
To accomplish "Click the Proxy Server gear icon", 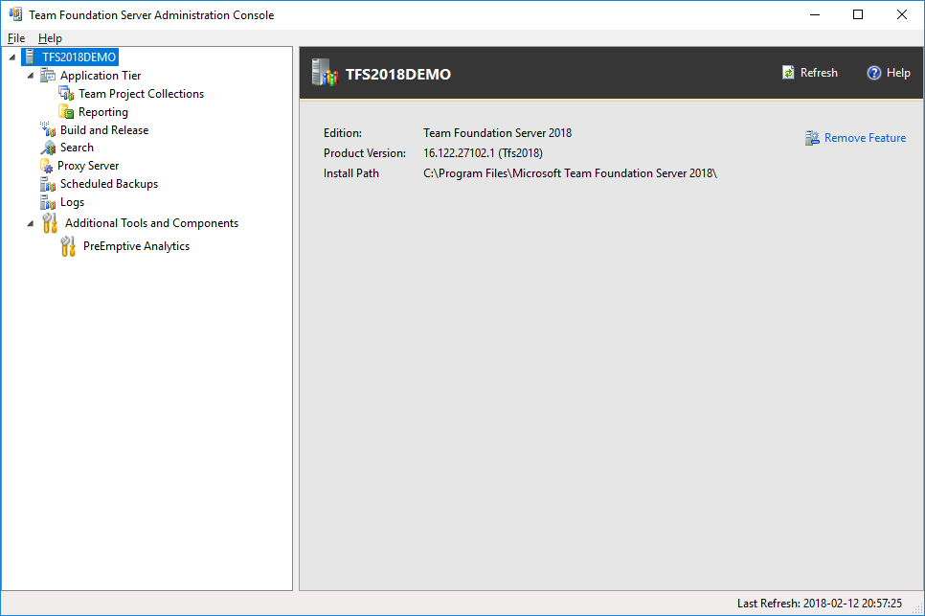I will [x=48, y=165].
